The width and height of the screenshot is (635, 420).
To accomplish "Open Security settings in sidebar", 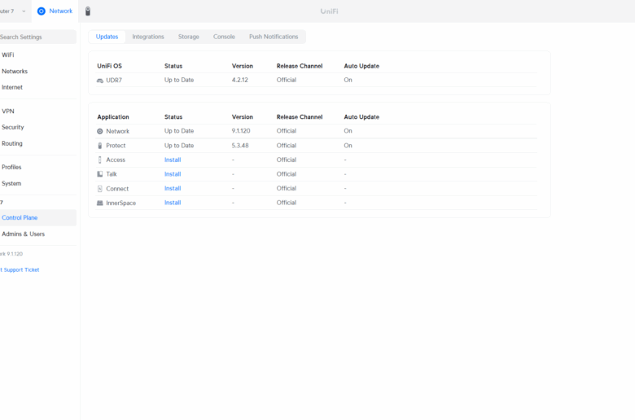I will click(x=12, y=127).
